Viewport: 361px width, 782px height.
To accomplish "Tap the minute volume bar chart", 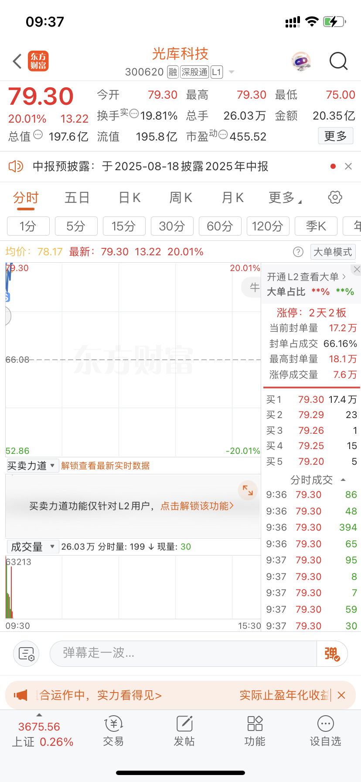I will point(133,587).
